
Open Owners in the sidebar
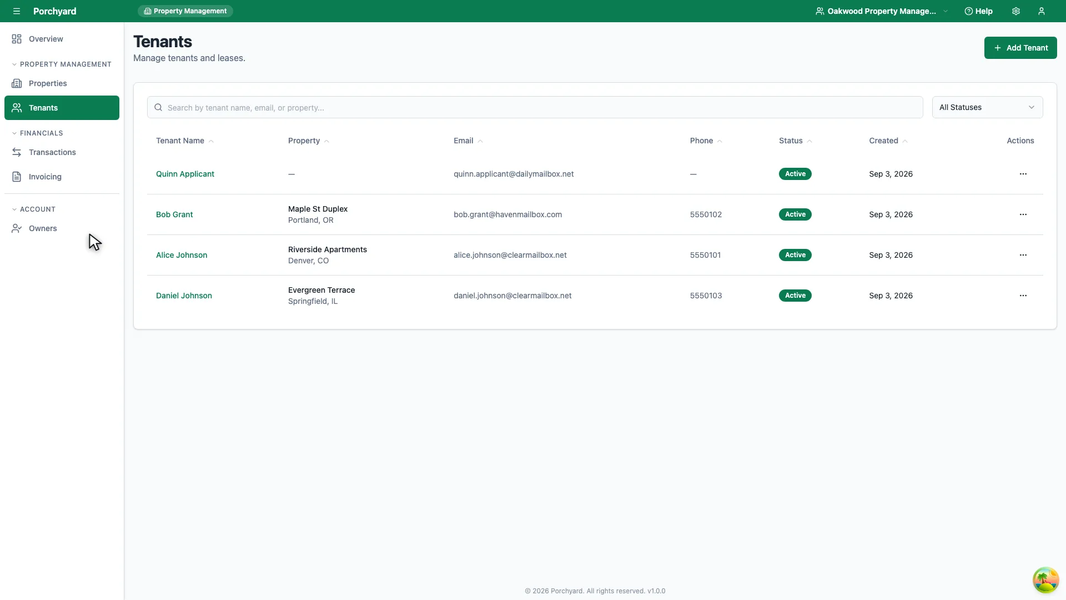coord(62,228)
